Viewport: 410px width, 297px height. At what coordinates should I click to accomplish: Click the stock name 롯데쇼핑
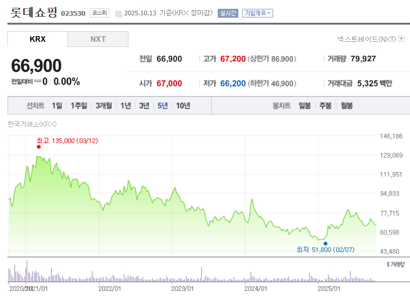pos(34,12)
